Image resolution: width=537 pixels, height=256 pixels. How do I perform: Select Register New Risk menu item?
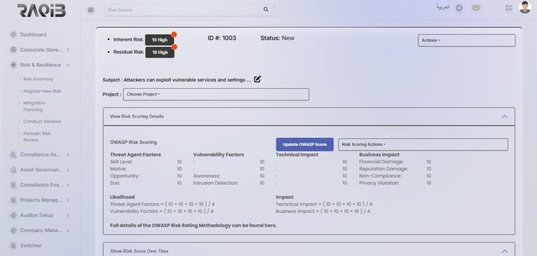pos(42,91)
